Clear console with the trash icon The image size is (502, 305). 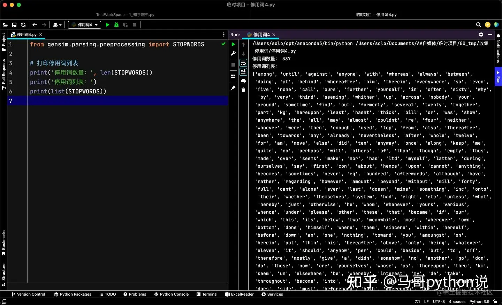(x=243, y=90)
